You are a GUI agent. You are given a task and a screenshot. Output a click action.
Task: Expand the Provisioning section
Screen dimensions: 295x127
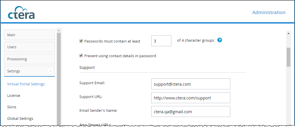tap(29, 59)
